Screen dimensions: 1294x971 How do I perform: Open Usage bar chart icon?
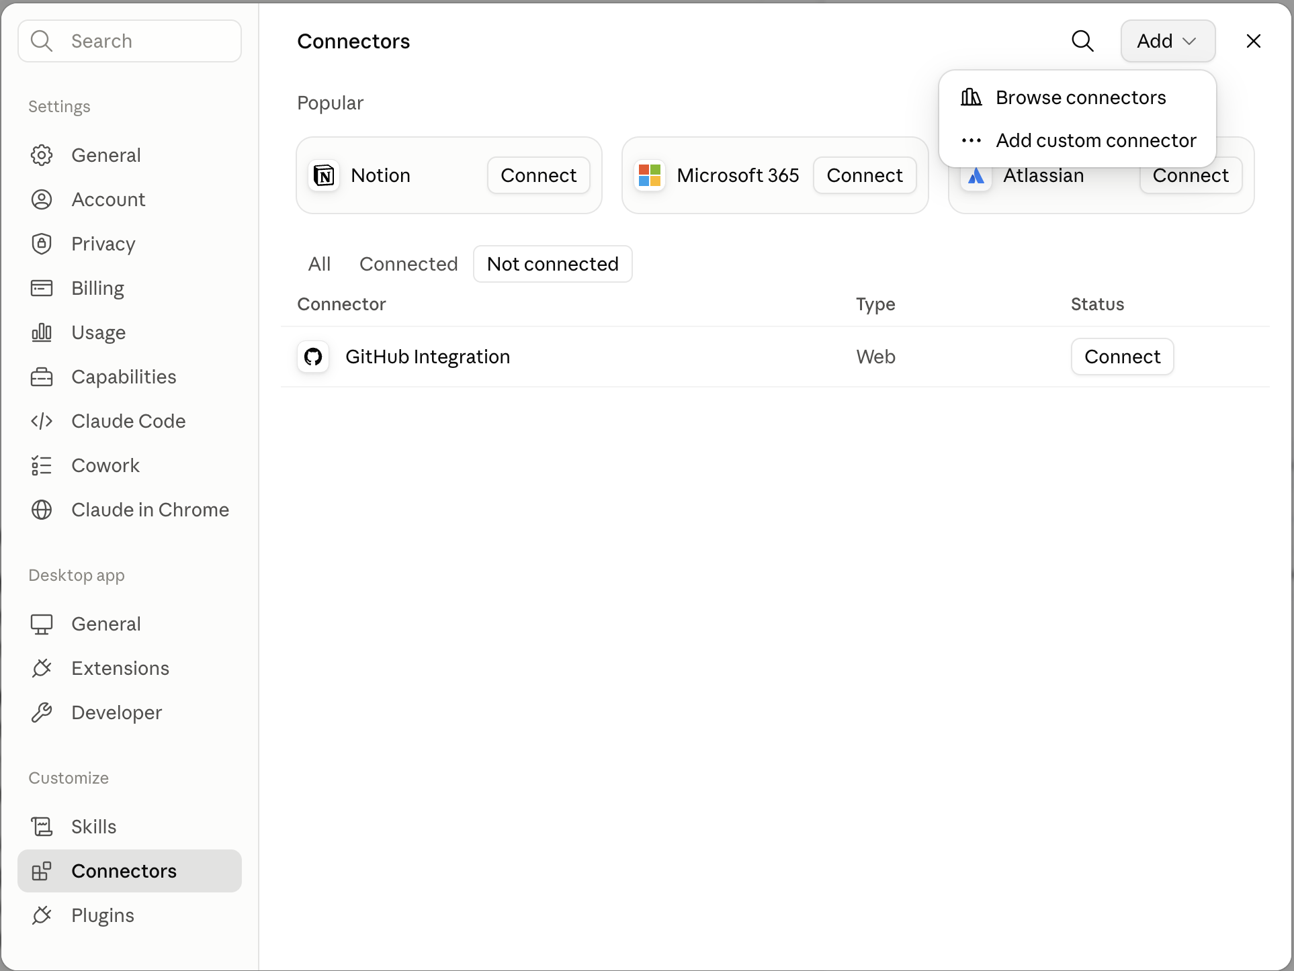point(42,332)
